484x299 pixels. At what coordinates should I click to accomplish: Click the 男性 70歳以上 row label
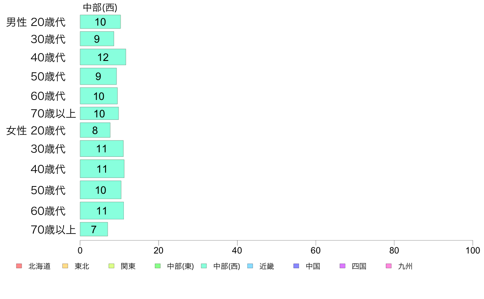53,114
